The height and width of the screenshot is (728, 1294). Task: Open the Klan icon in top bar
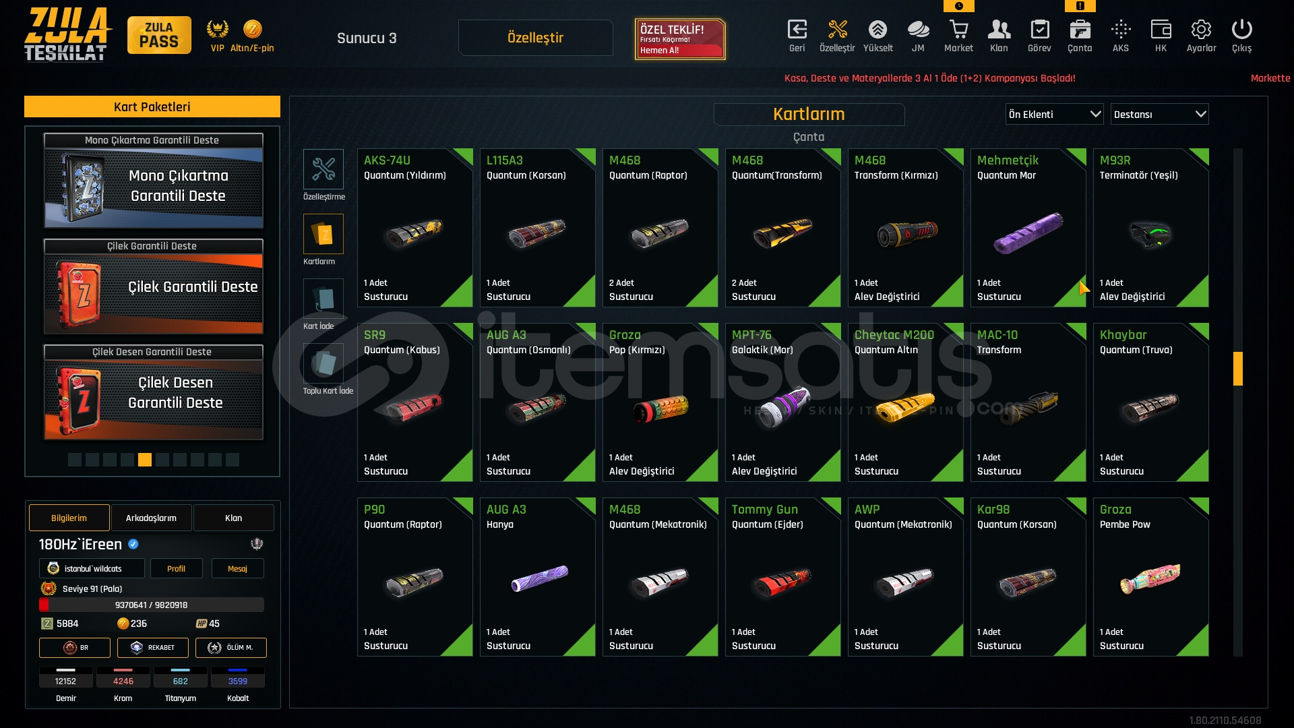(999, 30)
